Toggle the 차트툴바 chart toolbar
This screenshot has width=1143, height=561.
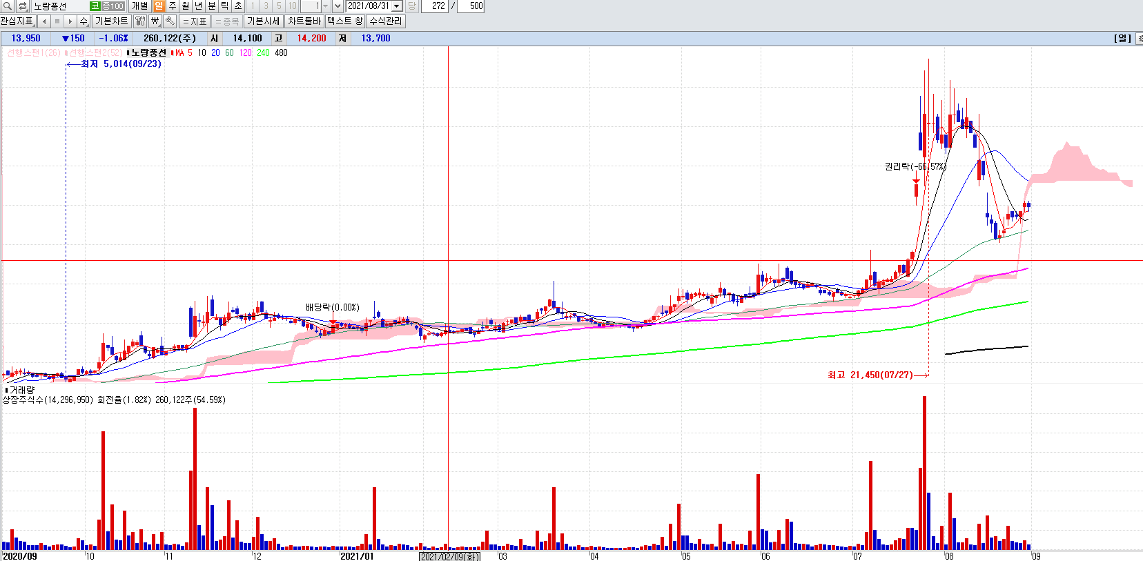coord(304,21)
